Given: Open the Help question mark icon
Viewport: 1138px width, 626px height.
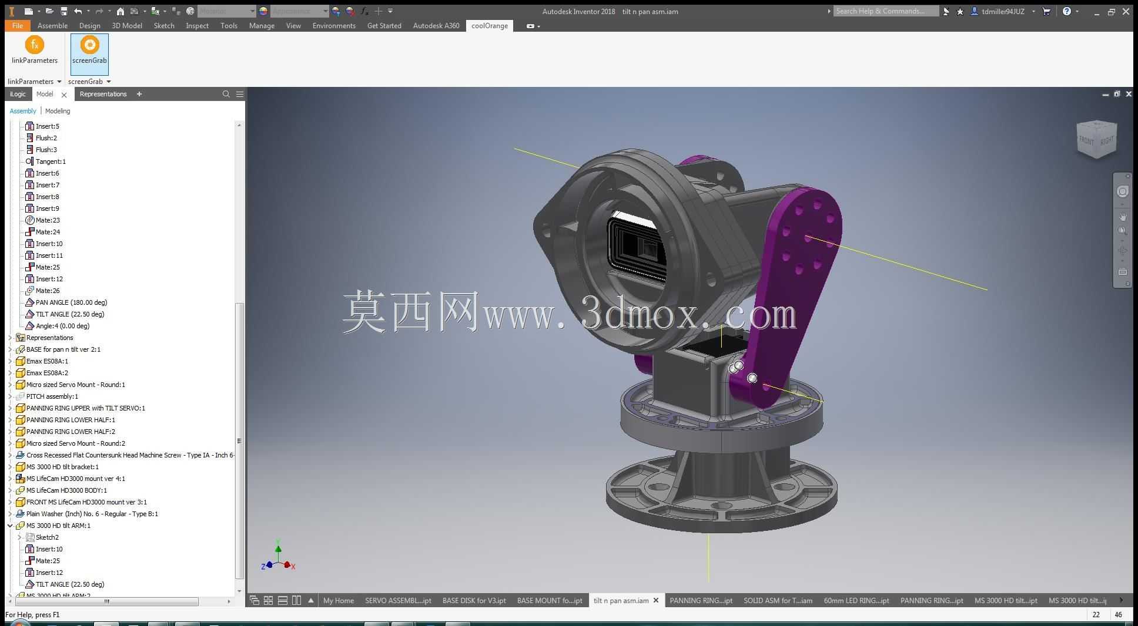Looking at the screenshot, I should pyautogui.click(x=1067, y=11).
